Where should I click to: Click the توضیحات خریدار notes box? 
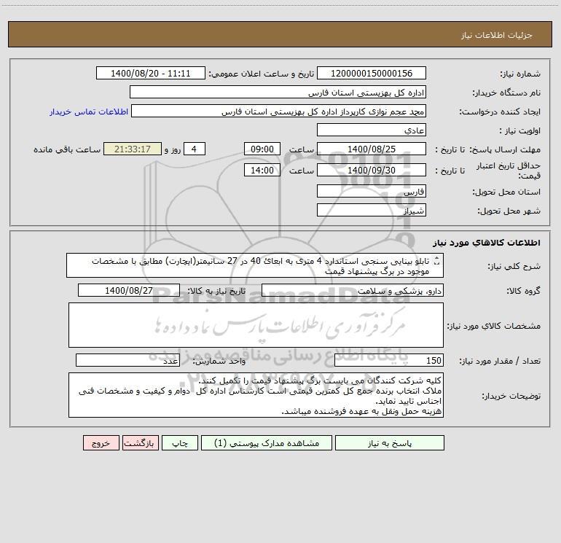[256, 395]
